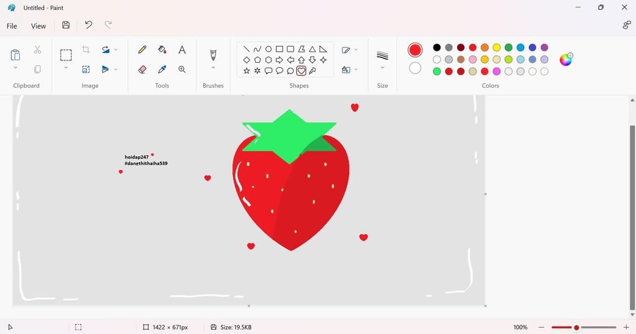Click the Resize and skew icon
This screenshot has width=636, height=334.
tap(86, 70)
